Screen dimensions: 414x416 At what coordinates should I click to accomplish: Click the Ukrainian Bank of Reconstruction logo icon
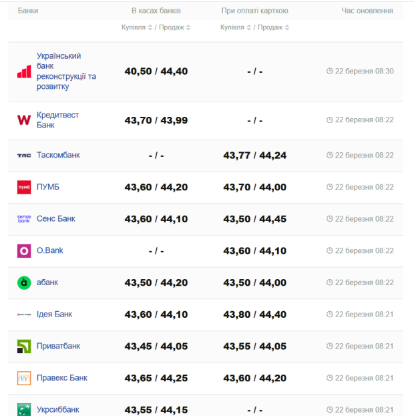click(24, 71)
